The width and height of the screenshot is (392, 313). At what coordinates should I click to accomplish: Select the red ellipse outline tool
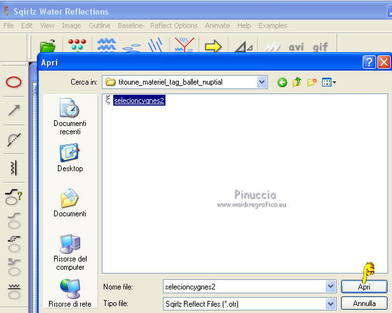click(x=14, y=82)
